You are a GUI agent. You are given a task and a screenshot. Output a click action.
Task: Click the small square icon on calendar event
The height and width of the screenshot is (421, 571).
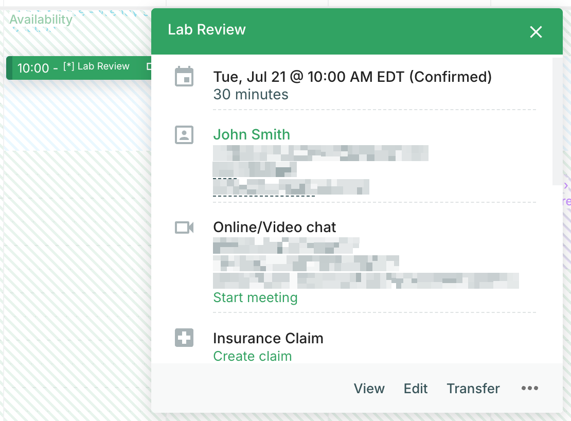click(149, 66)
